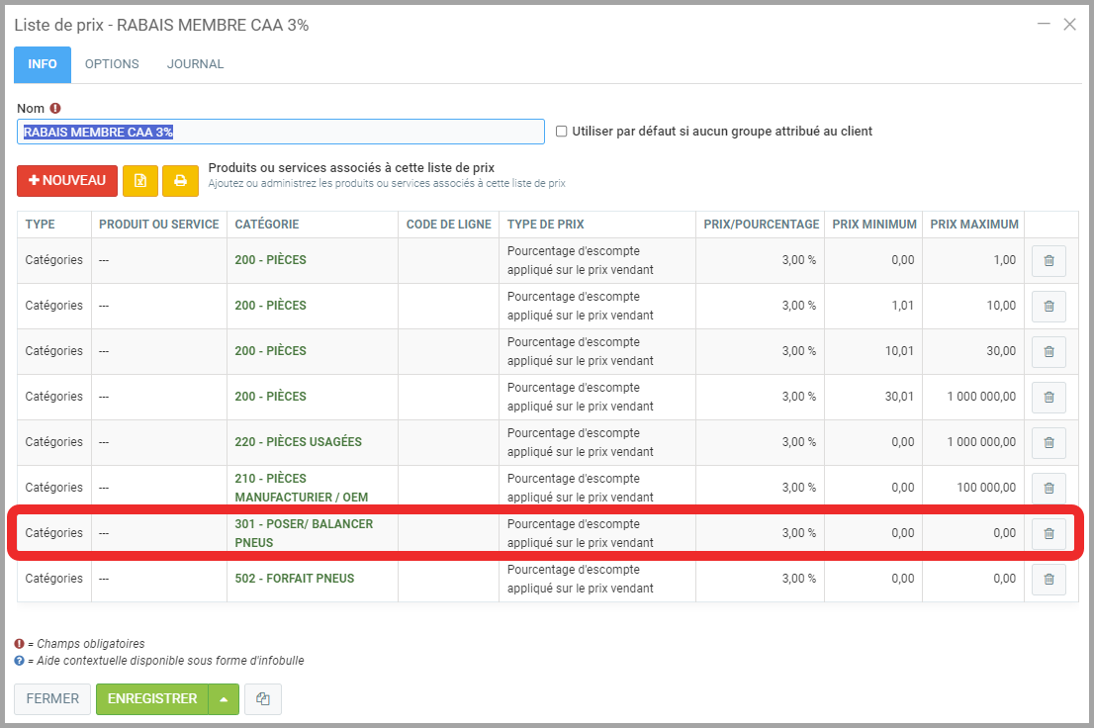Screen dimensions: 1094x728
Task: Click the duplicate price list icon
Action: tap(263, 699)
